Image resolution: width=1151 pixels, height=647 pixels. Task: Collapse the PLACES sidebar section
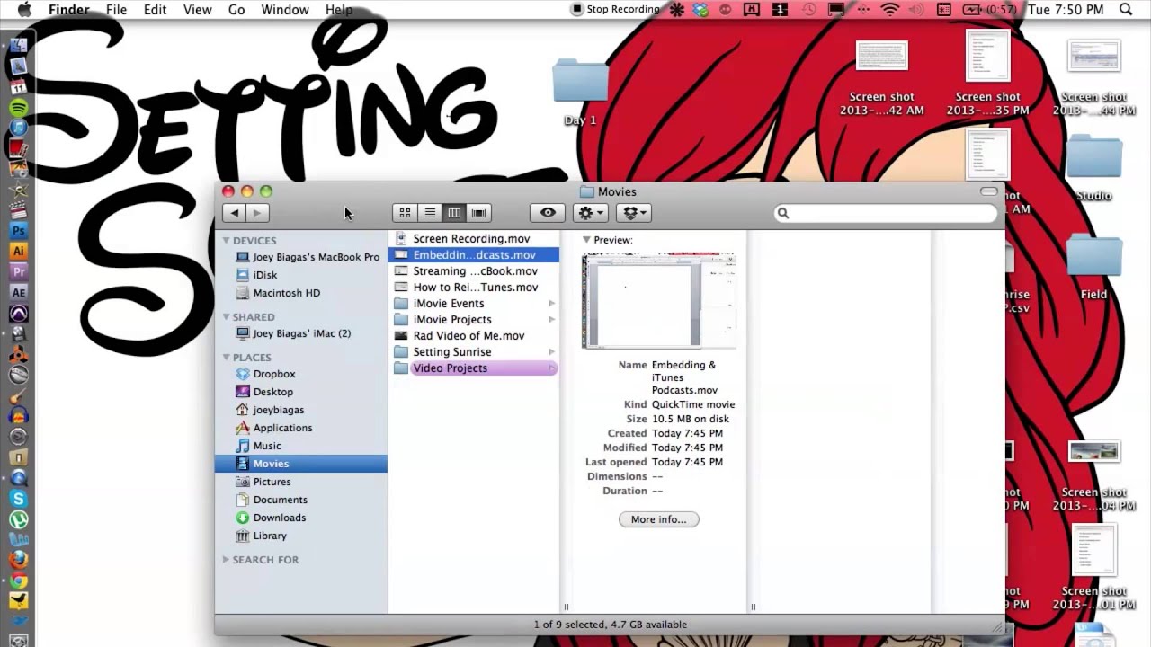pos(227,358)
